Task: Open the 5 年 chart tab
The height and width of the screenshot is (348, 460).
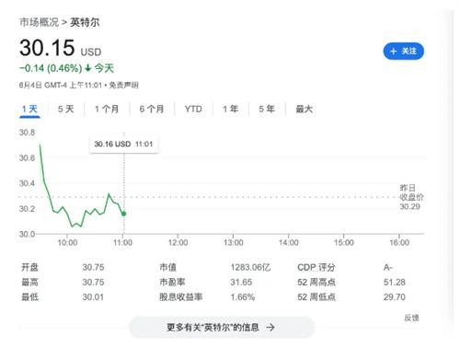Action: (267, 110)
